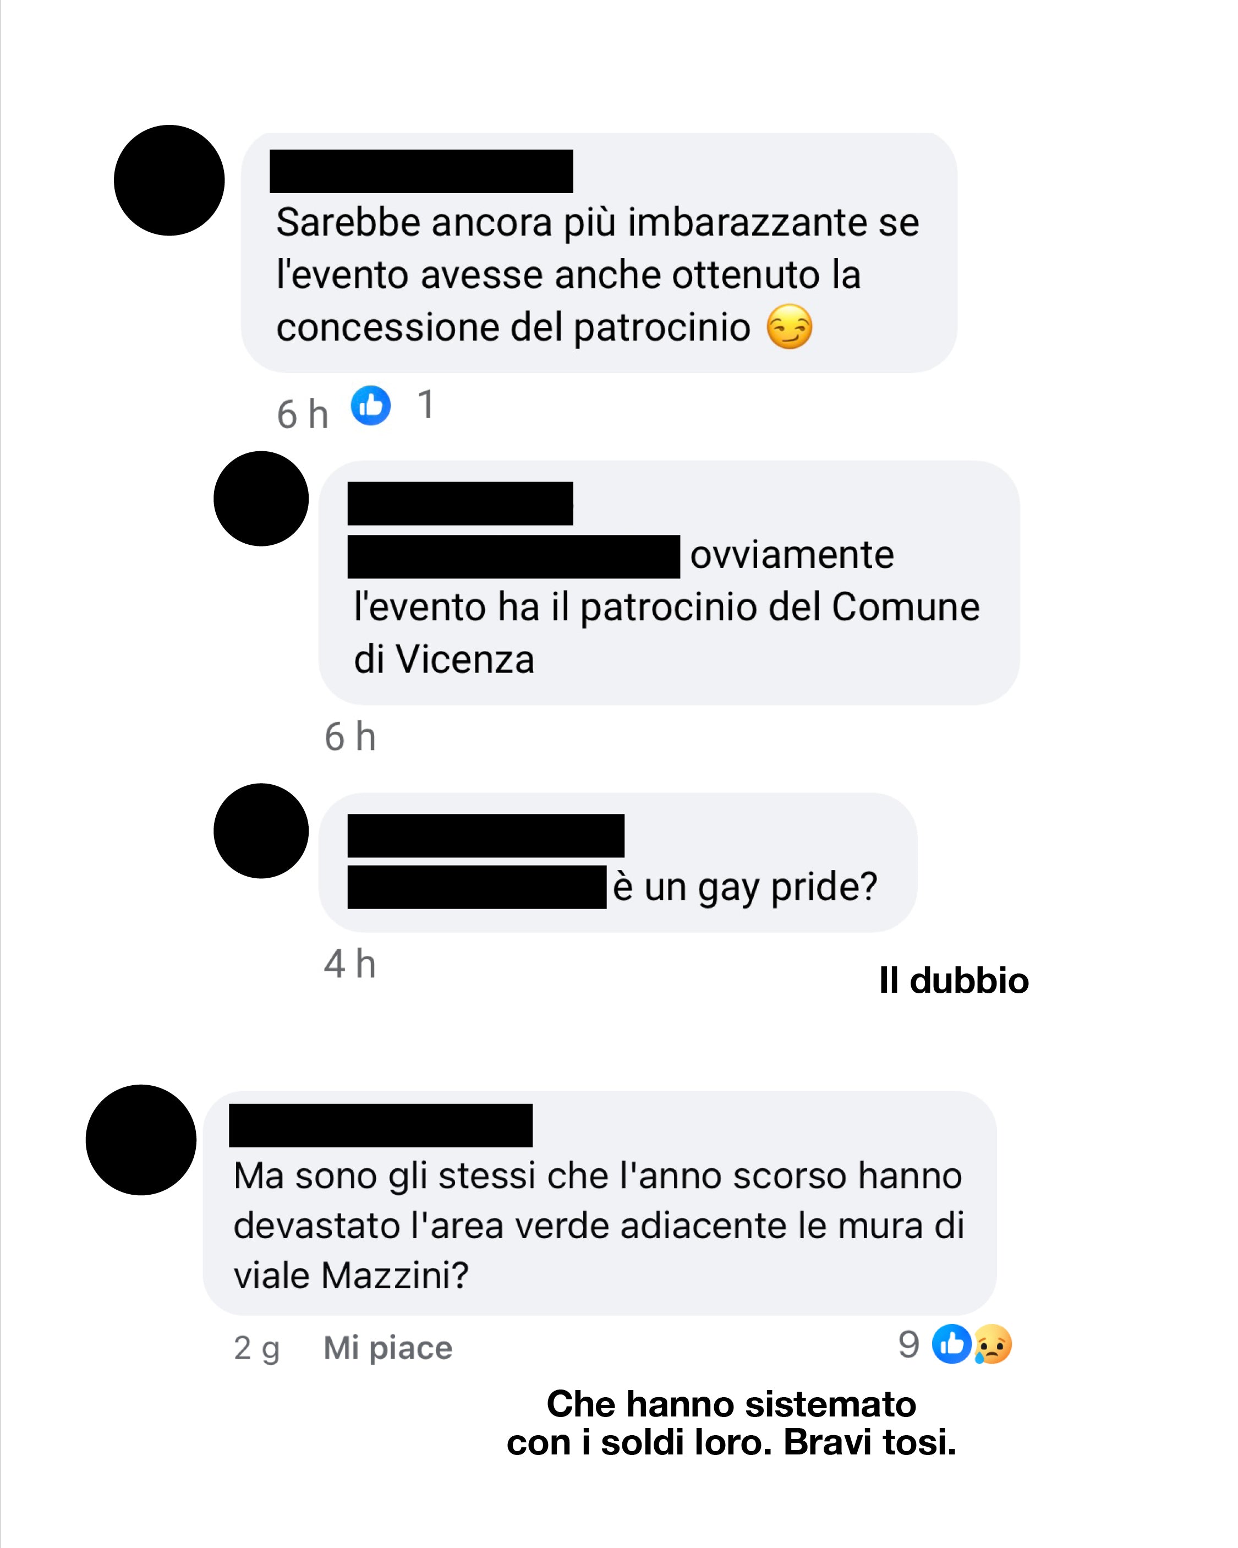Viewport: 1238px width, 1548px height.
Task: Click reaction count '9' on last comment
Action: [908, 1344]
